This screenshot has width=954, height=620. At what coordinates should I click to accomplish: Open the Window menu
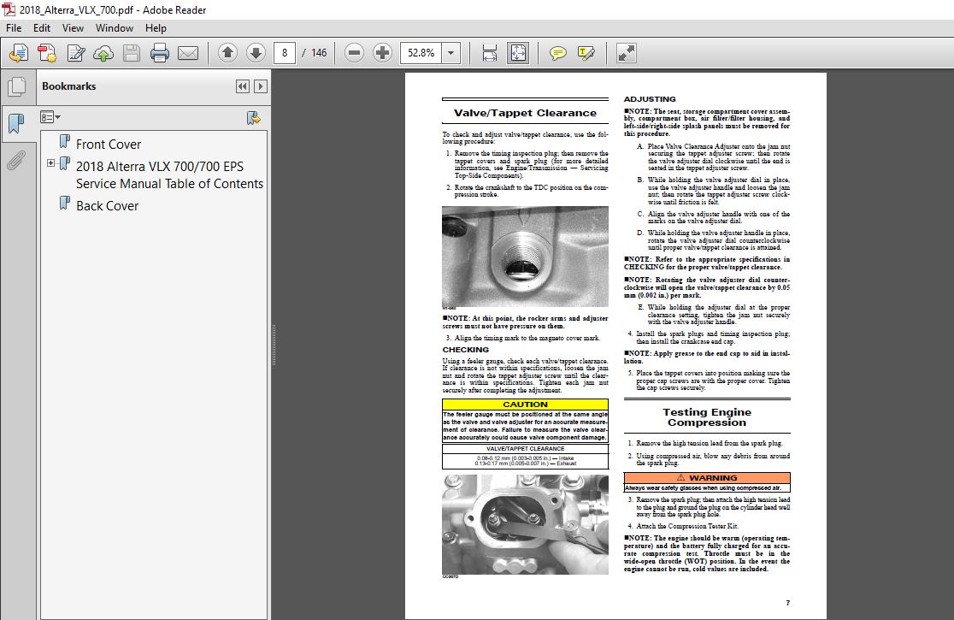pos(115,28)
